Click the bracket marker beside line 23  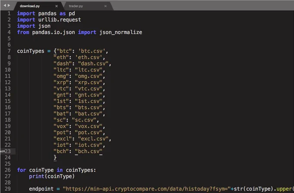pos(3,151)
